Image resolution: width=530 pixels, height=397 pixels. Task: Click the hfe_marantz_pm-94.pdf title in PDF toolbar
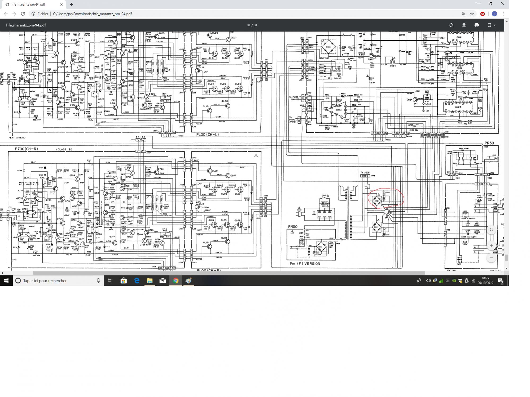pos(26,25)
